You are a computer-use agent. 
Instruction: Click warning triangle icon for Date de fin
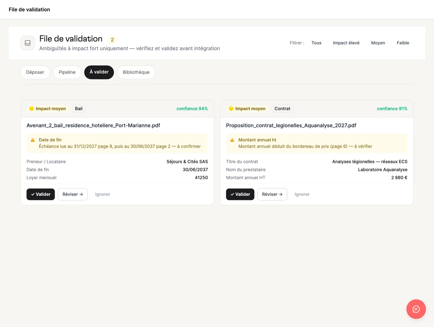(x=33, y=140)
